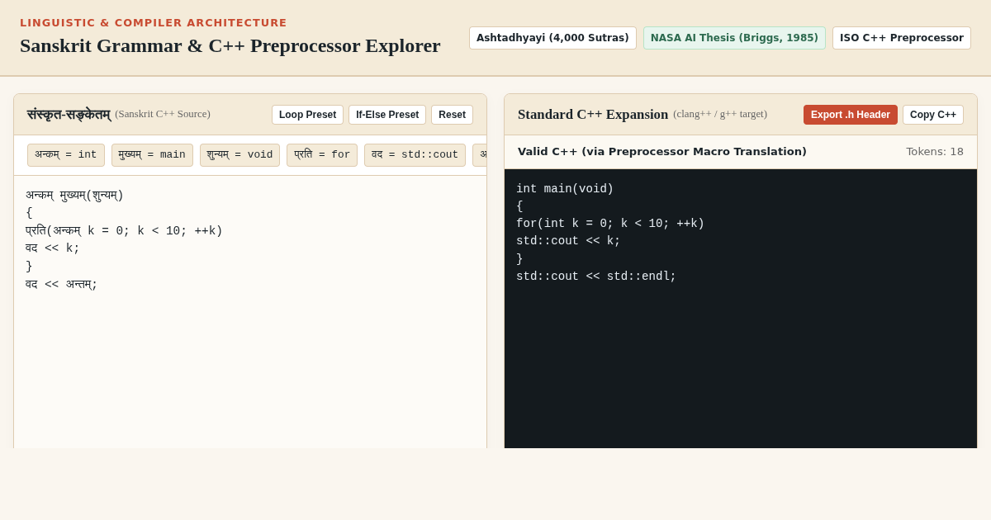991x520 pixels.
Task: Click 'Sanskrit Grammar & C++ Preprocessor Explorer' title
Action: [x=230, y=46]
